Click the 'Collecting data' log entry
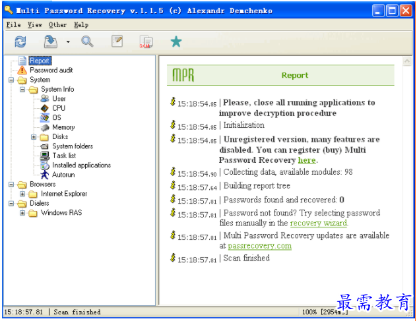Viewport: 417px width, 323px height. click(x=288, y=172)
